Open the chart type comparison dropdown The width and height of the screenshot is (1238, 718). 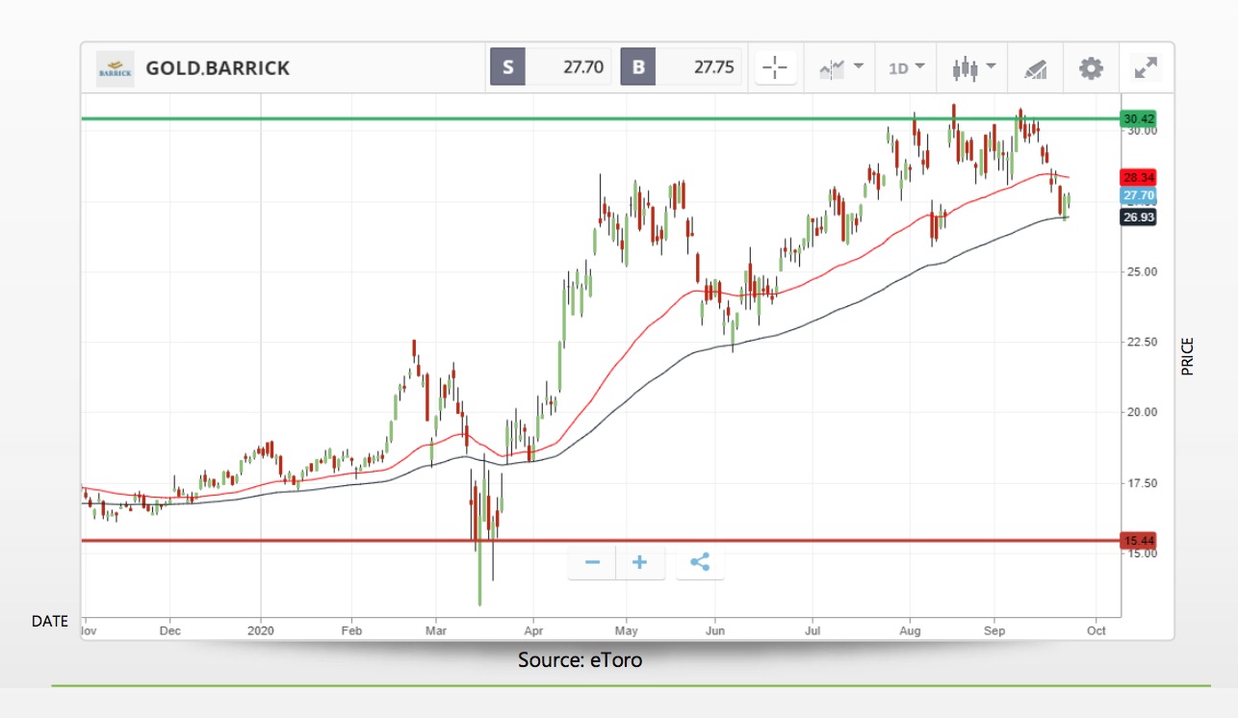point(840,67)
